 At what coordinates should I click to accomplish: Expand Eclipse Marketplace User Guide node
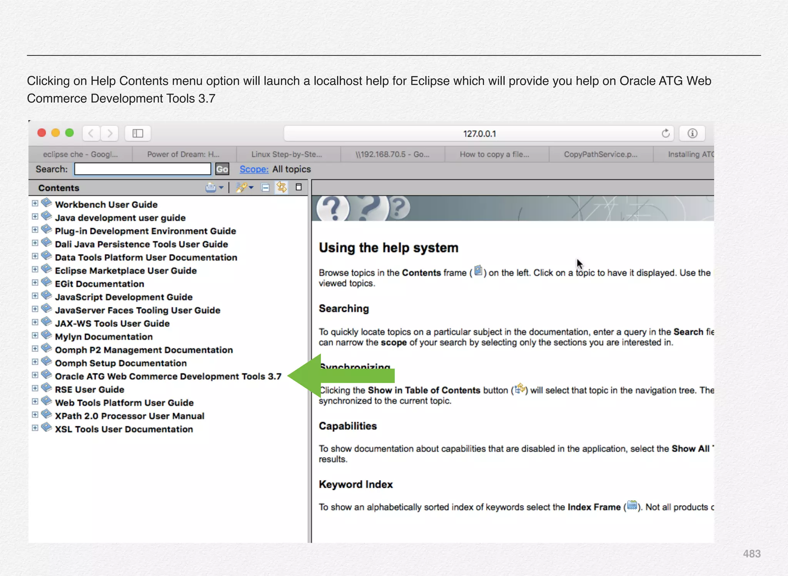coord(35,270)
